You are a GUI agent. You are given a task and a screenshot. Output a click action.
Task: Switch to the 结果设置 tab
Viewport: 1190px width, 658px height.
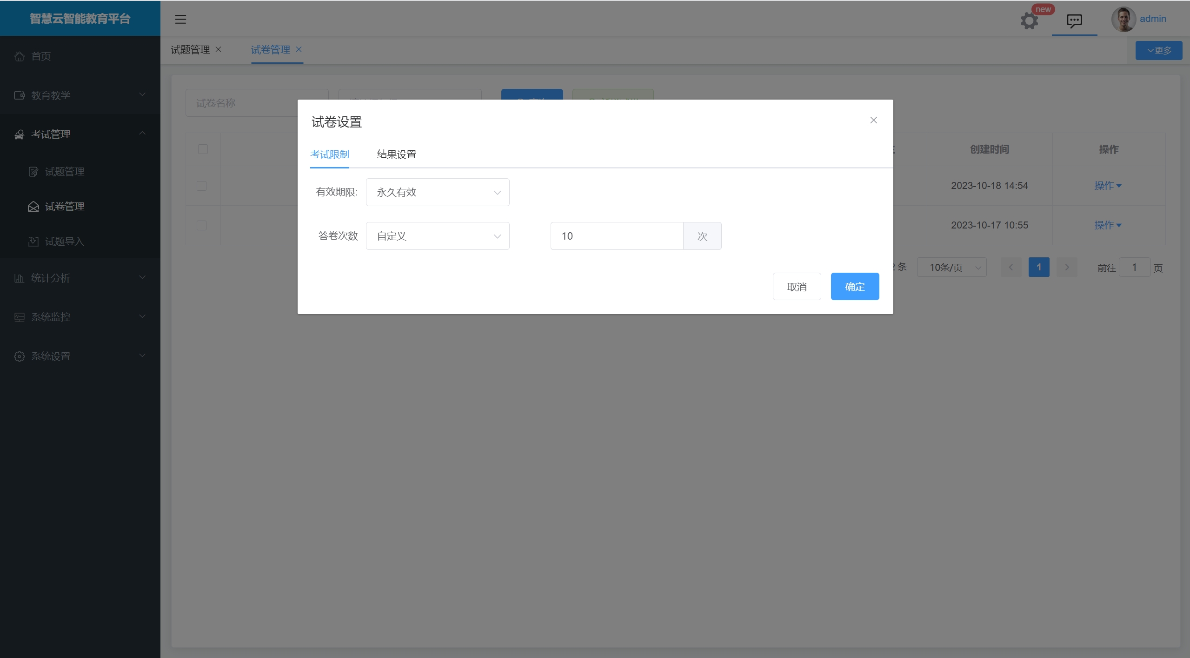[x=396, y=154]
